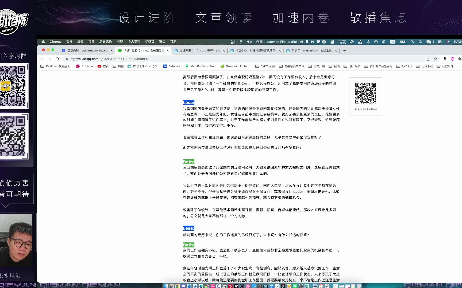The height and width of the screenshot is (288, 462).
Task: Close the 设计恰恰恰 No.2 tab
Action: (x=168, y=51)
